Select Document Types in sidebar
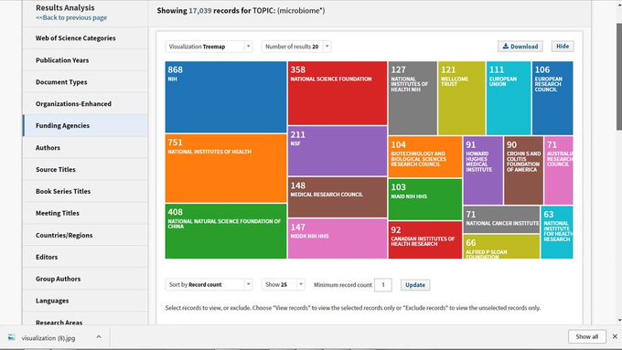Screen dimensions: 622x350 click(85, 82)
